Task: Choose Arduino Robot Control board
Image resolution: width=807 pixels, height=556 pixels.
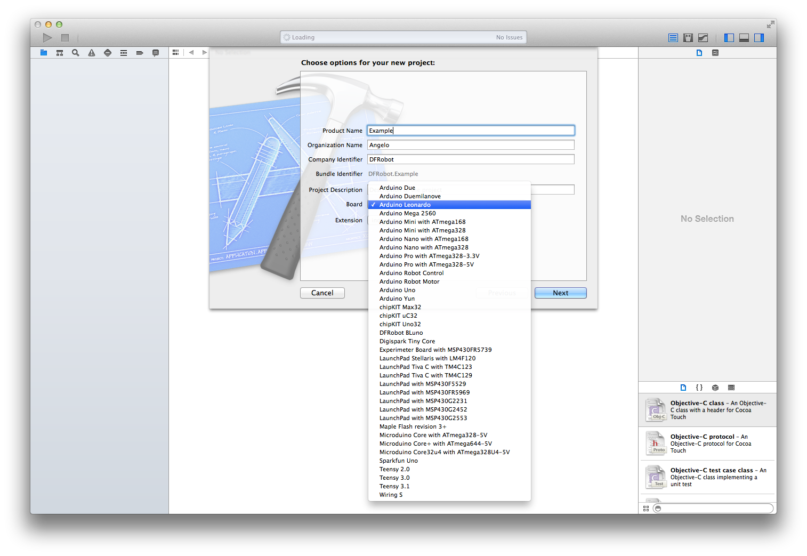Action: tap(449, 273)
